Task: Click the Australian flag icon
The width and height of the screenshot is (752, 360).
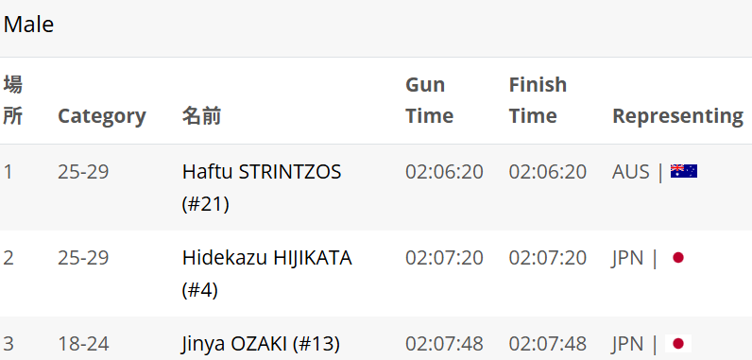Action: tap(683, 171)
